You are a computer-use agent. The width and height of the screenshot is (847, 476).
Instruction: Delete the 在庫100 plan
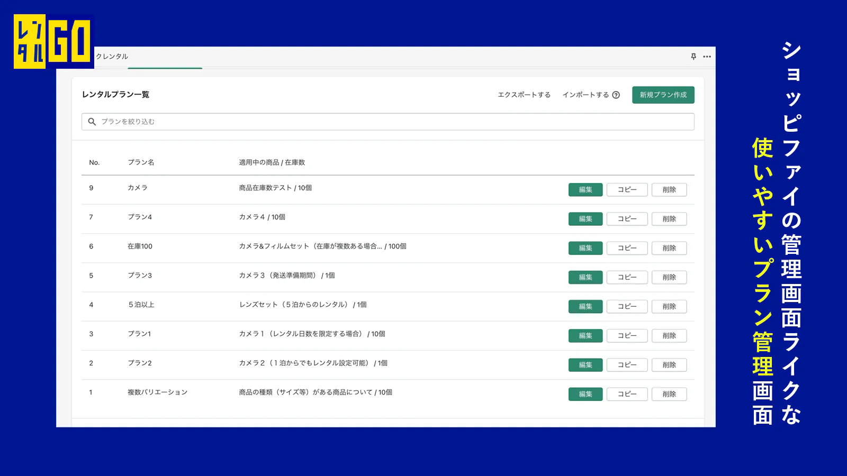click(x=669, y=248)
